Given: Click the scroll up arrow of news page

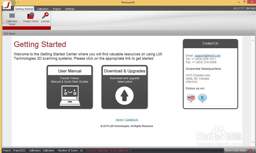Looking at the screenshot, I should point(253,40).
